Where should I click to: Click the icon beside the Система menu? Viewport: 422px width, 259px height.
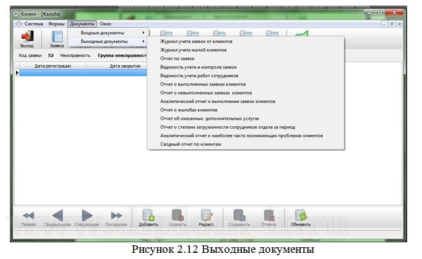(19, 23)
